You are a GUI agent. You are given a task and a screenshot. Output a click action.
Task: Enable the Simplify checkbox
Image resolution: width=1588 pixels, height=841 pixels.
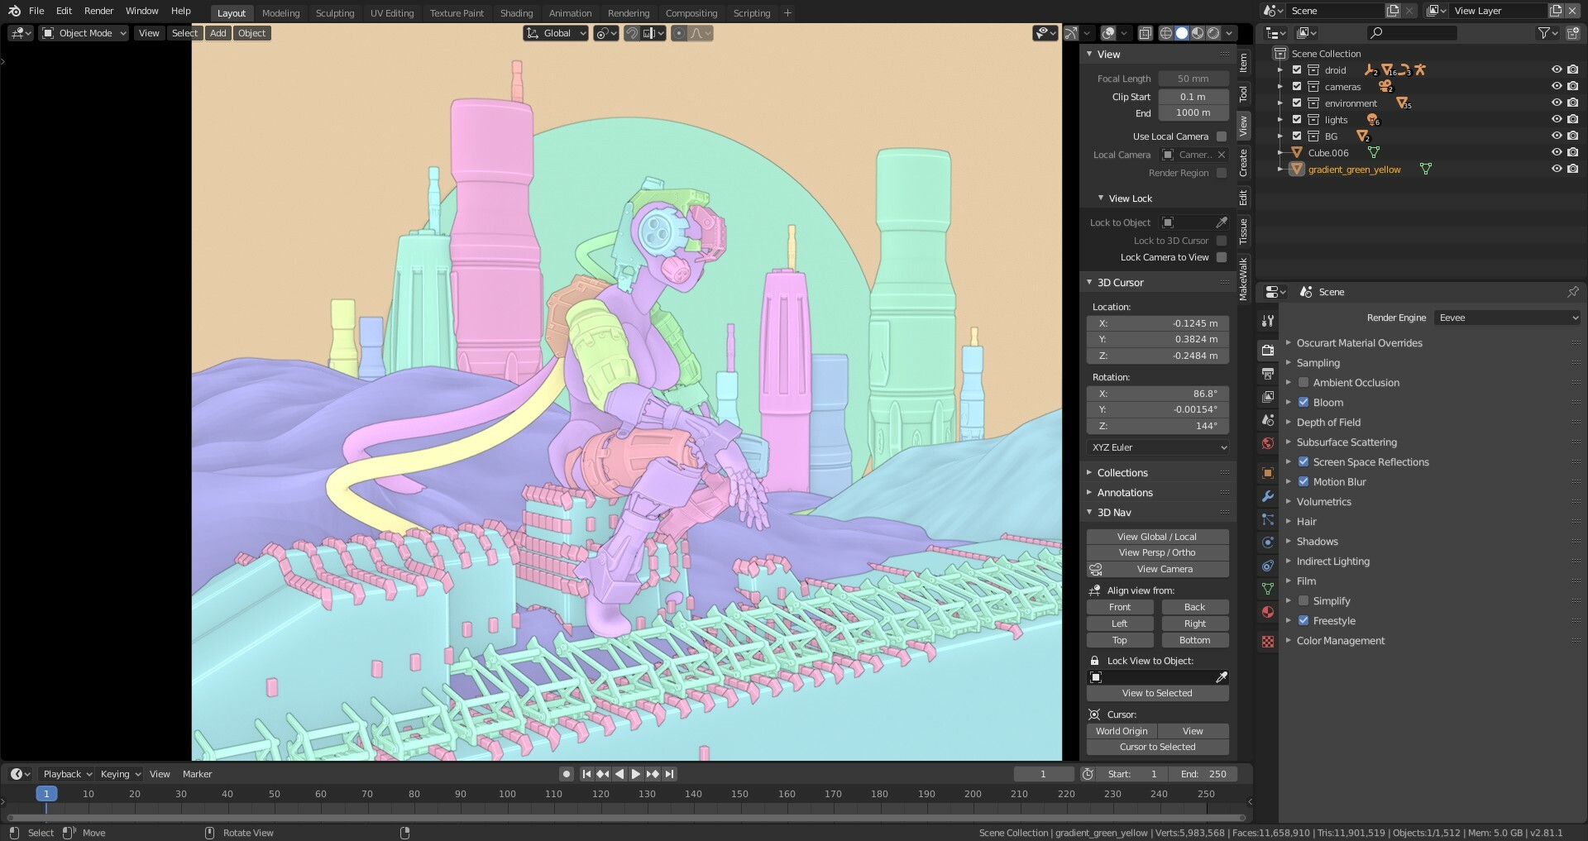[x=1303, y=601]
